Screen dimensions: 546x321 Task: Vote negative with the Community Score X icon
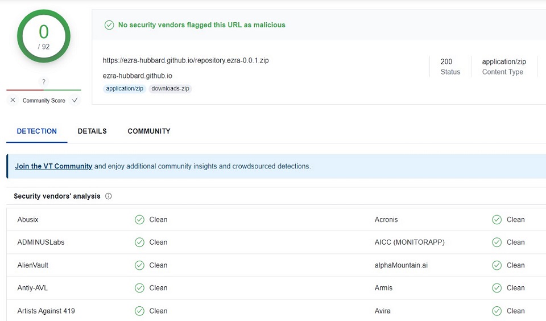pyautogui.click(x=13, y=100)
